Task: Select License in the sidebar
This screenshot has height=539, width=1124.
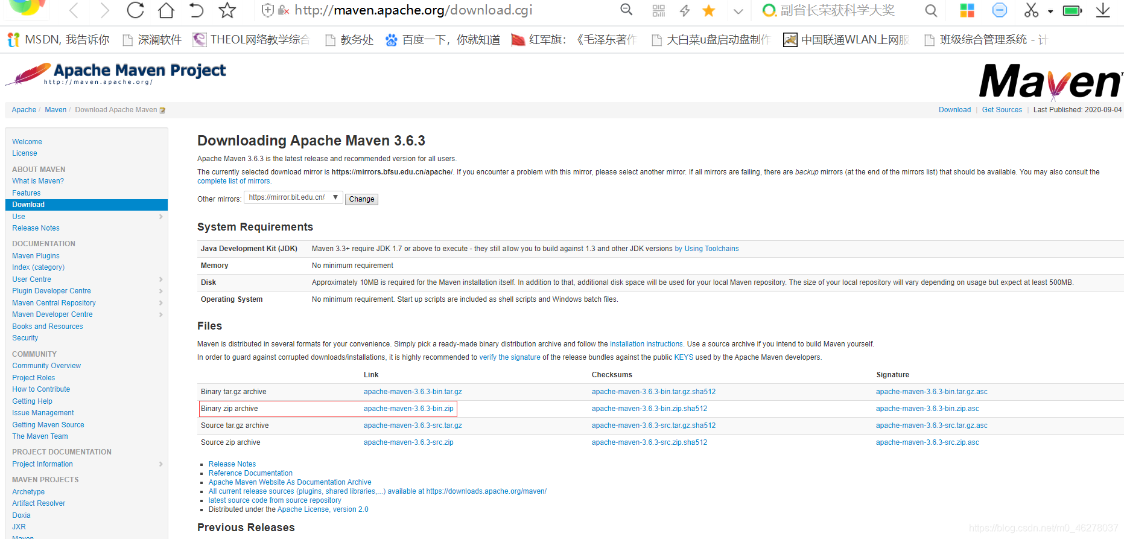Action: pos(25,153)
